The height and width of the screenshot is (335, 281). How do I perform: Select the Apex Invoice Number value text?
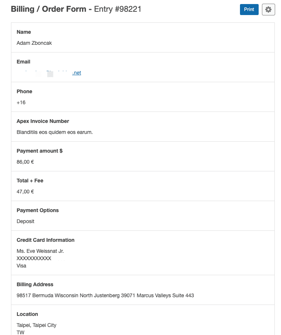pyautogui.click(x=55, y=132)
